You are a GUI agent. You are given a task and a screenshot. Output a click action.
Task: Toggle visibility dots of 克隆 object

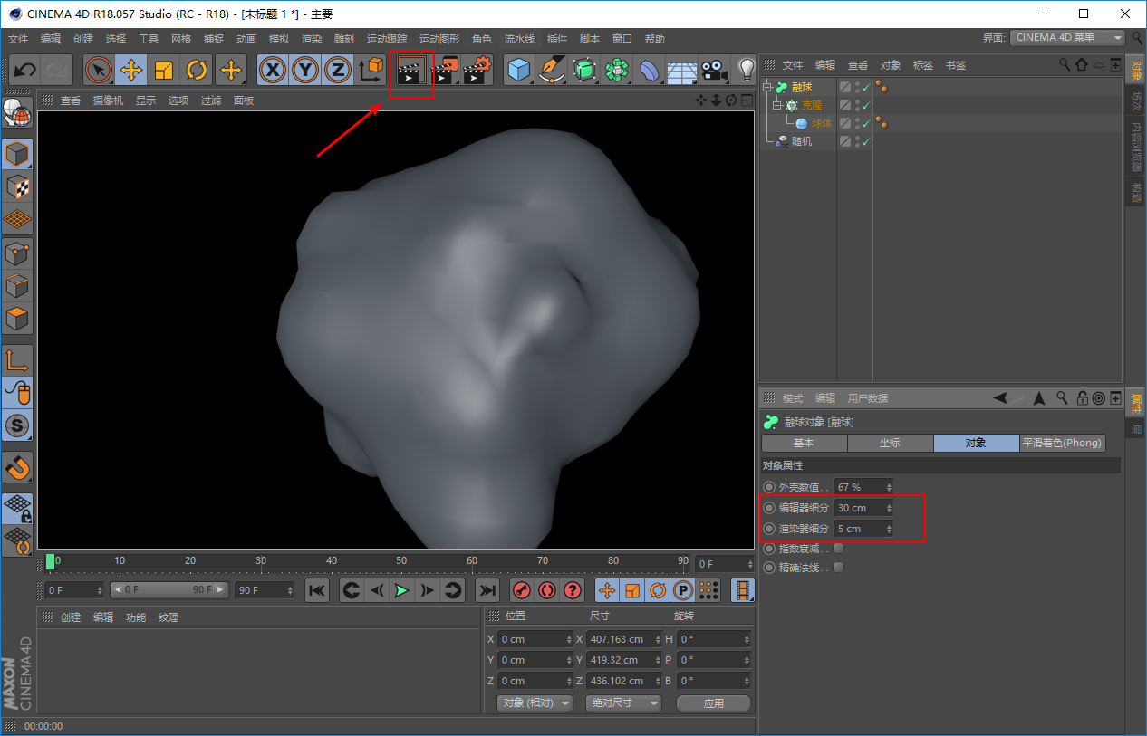[x=856, y=106]
